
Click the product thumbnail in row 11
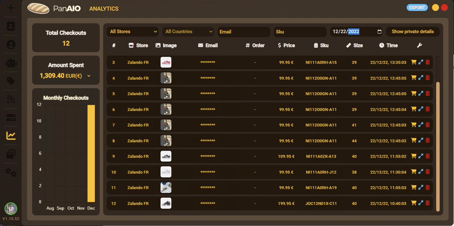[166, 188]
